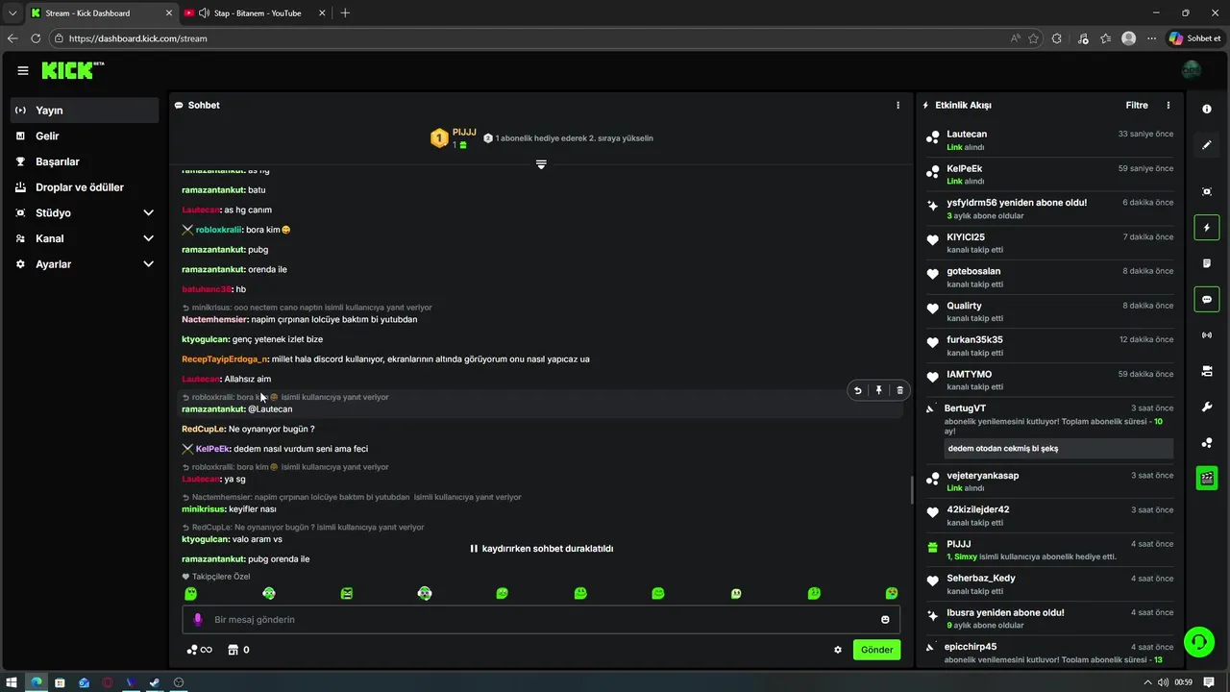Open chat settings gear next to Gönder
Screen dimensions: 1230x692
click(838, 650)
